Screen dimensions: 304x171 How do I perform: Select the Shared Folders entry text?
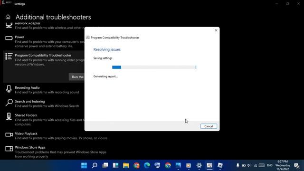26,115
